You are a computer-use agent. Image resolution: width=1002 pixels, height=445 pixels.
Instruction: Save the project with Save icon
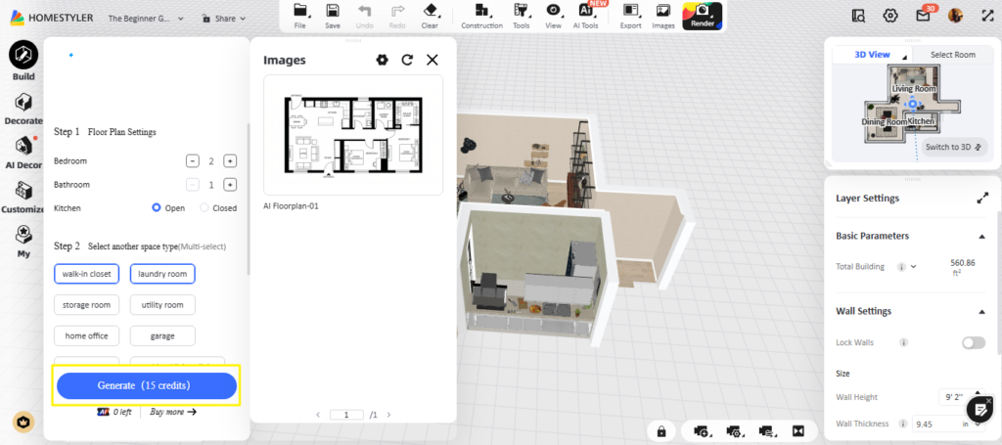tap(333, 16)
